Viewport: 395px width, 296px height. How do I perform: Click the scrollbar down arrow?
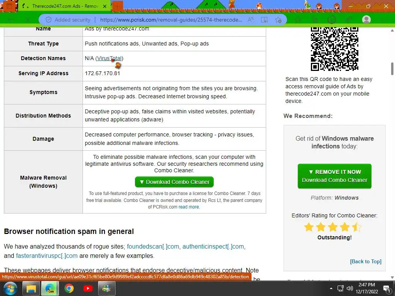pos(392,277)
